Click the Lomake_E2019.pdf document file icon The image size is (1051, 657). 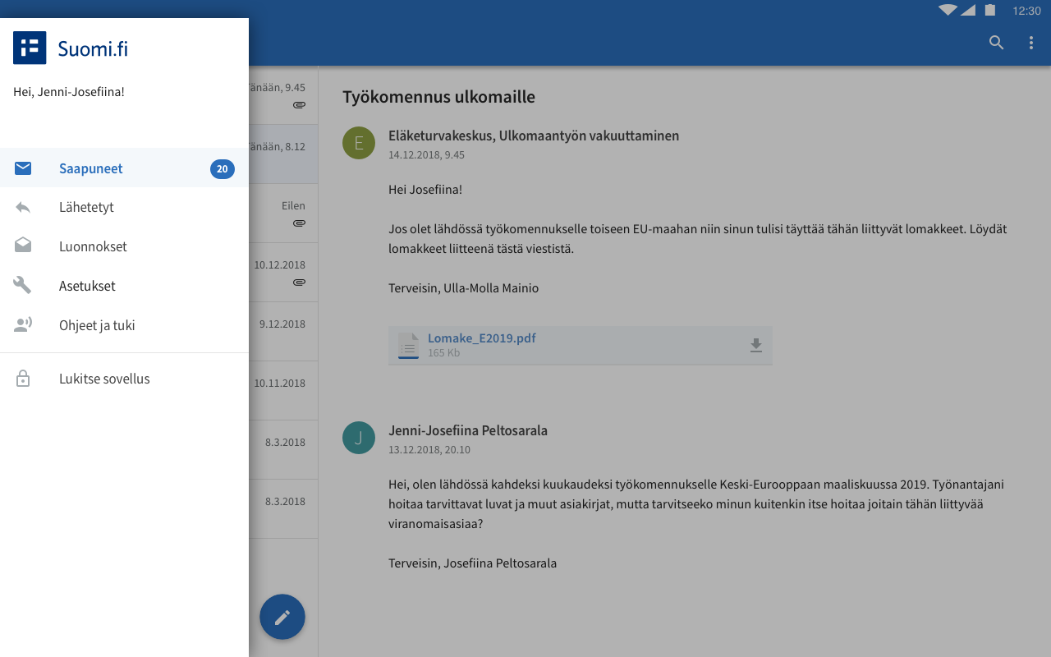[408, 346]
